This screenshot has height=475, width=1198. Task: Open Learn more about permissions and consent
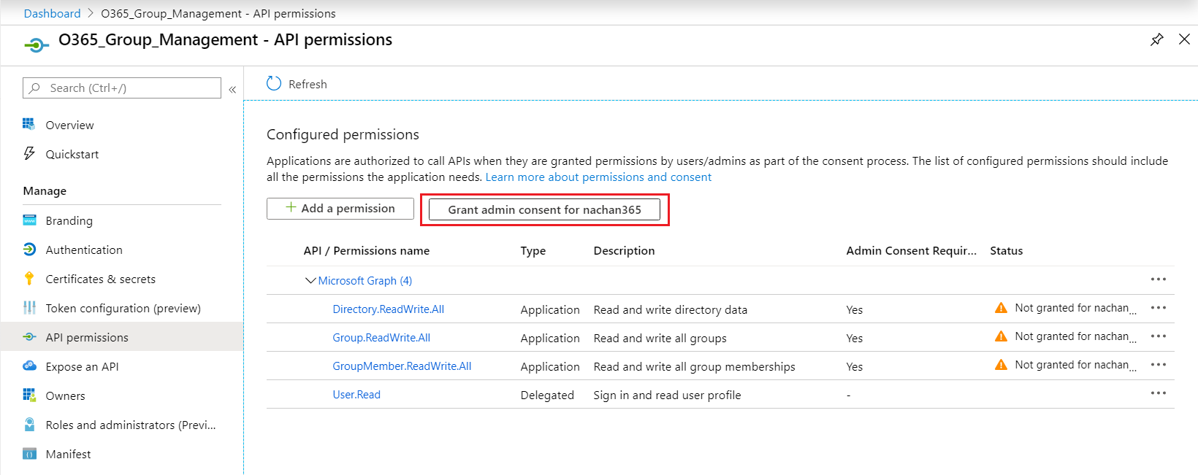598,177
